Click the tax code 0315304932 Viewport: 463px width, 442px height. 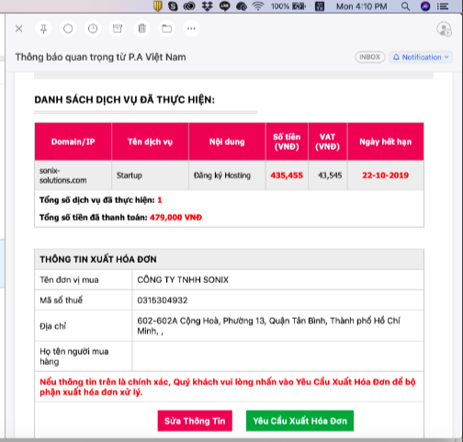(163, 300)
